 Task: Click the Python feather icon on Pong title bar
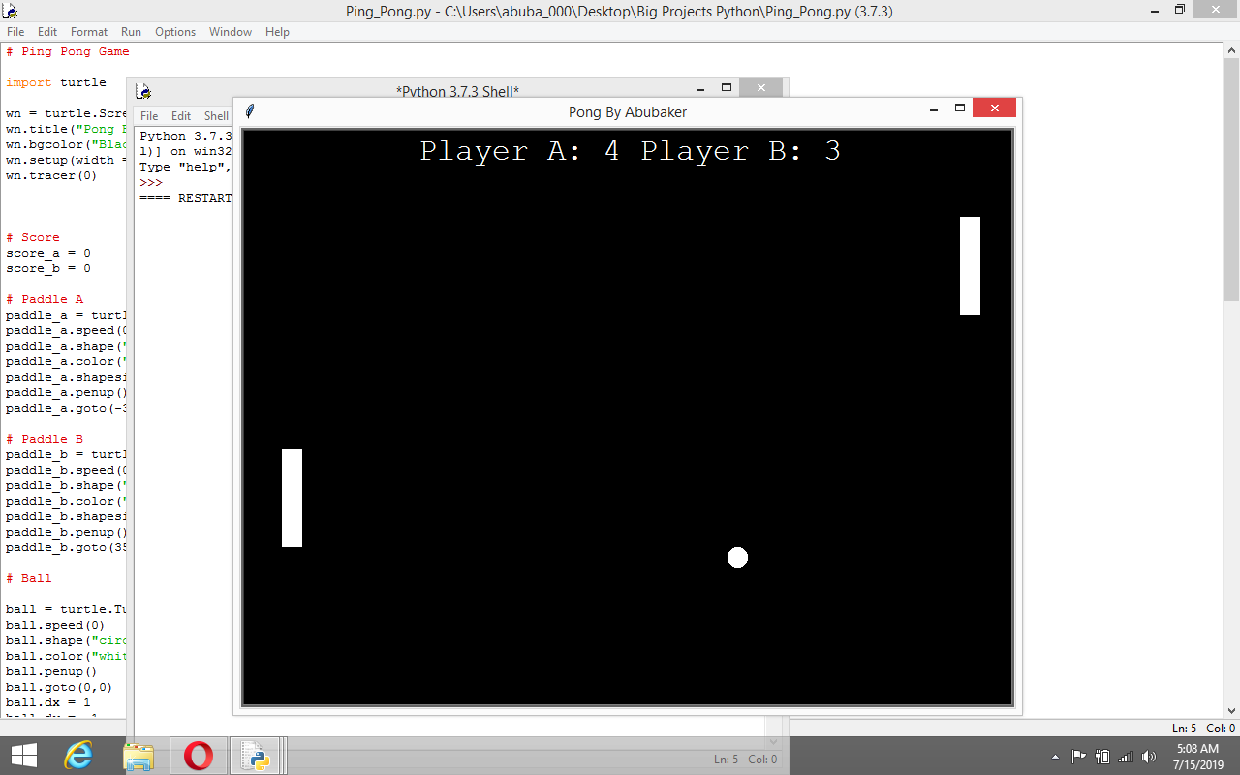[250, 110]
